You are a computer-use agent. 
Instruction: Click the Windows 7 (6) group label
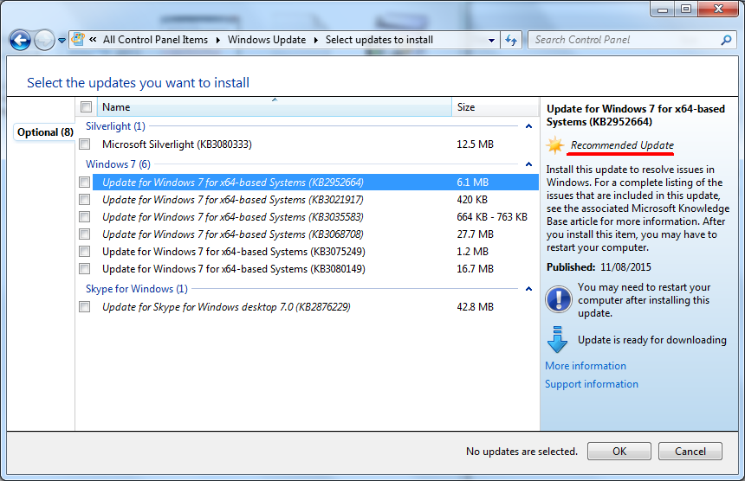[118, 164]
